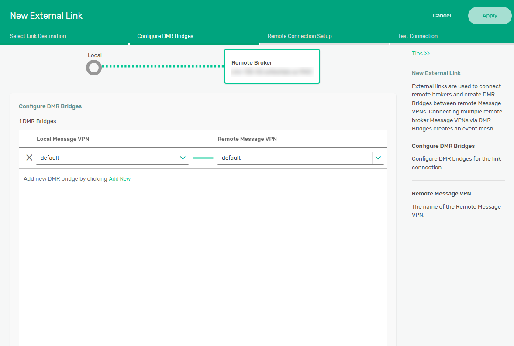This screenshot has width=514, height=346.
Task: Open the Test Connection tab
Action: coord(417,36)
